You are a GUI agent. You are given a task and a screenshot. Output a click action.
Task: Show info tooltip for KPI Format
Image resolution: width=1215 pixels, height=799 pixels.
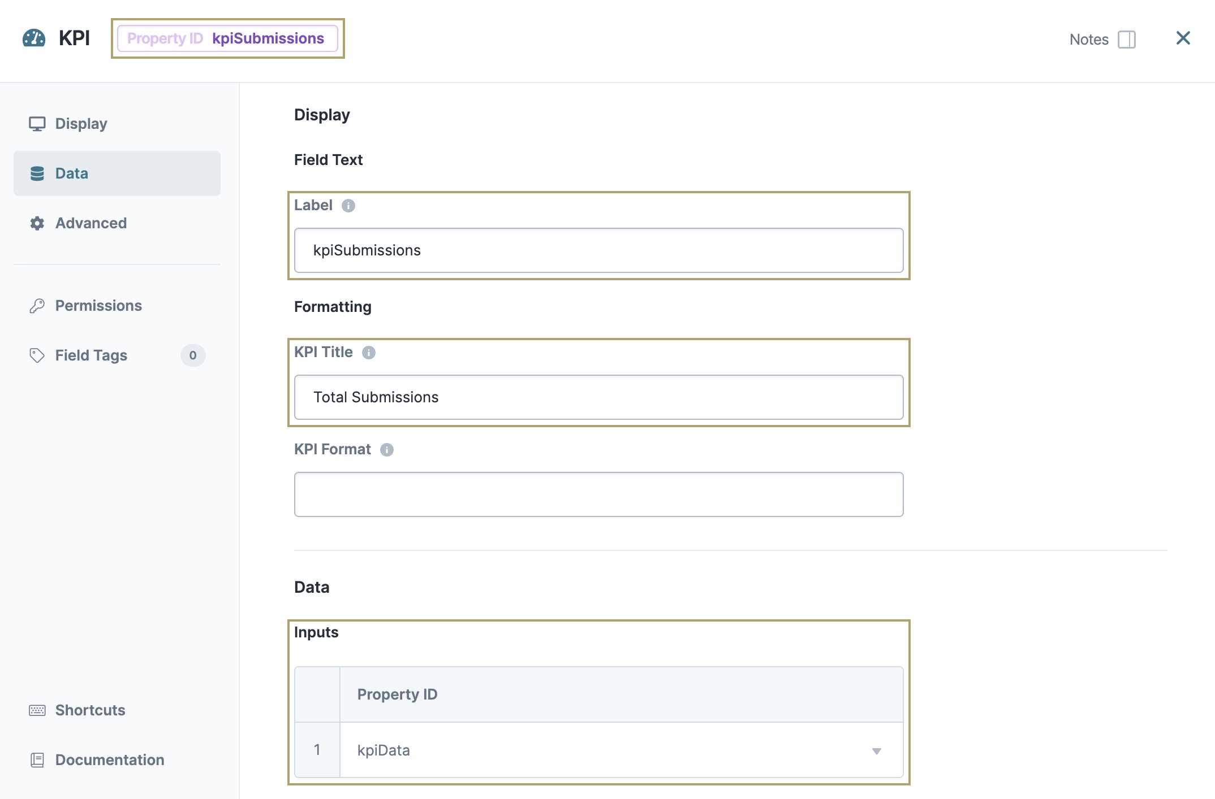point(387,450)
